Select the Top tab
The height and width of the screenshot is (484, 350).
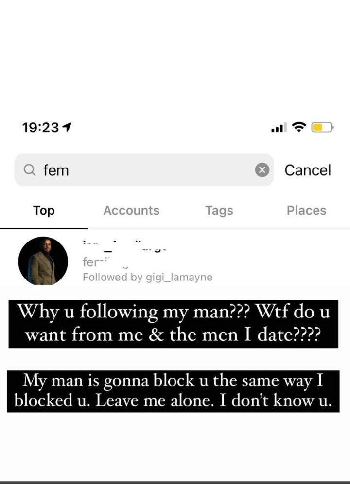coord(44,210)
